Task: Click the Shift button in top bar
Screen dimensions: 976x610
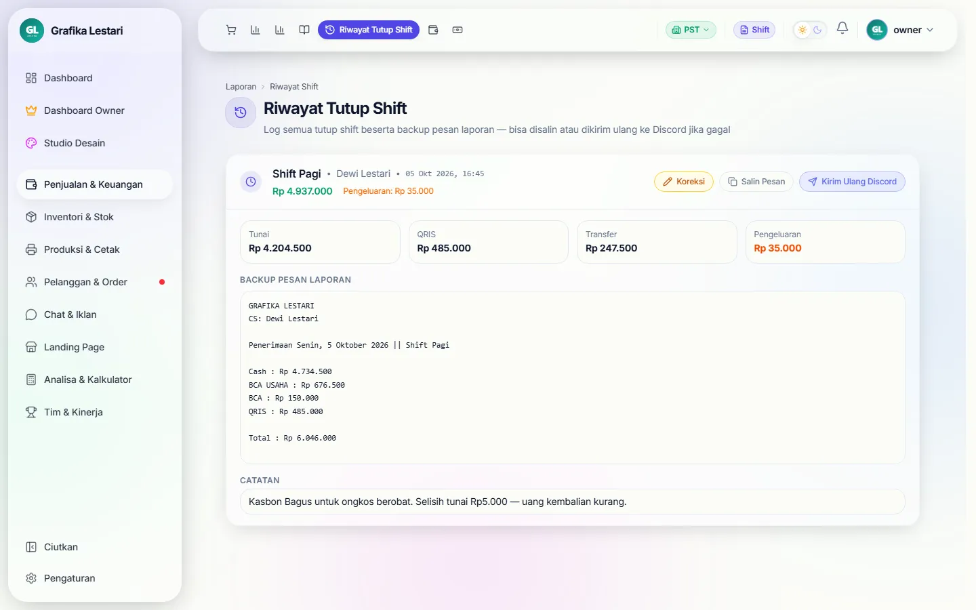Action: [754, 30]
